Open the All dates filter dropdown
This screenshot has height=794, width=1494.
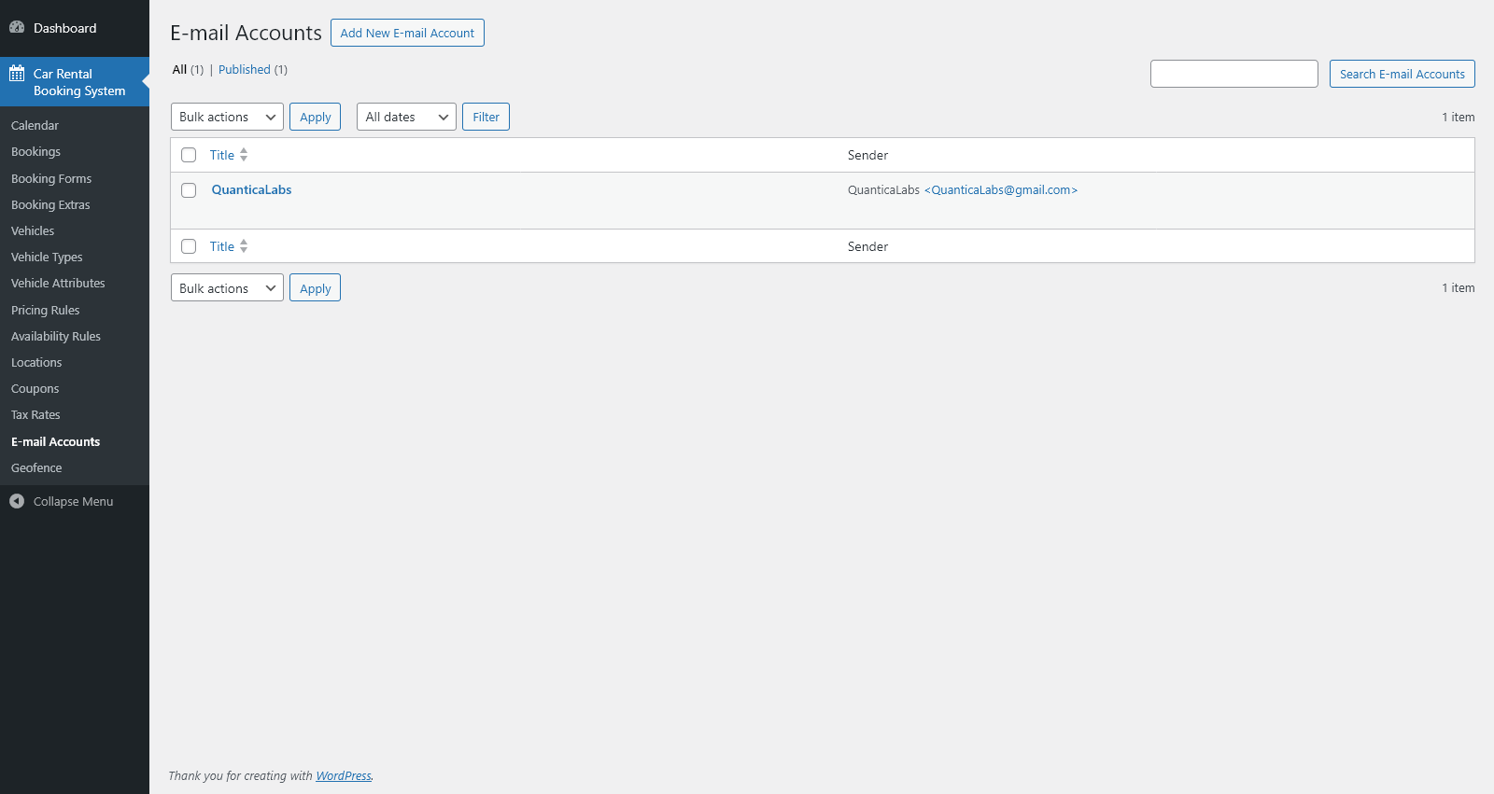click(406, 117)
